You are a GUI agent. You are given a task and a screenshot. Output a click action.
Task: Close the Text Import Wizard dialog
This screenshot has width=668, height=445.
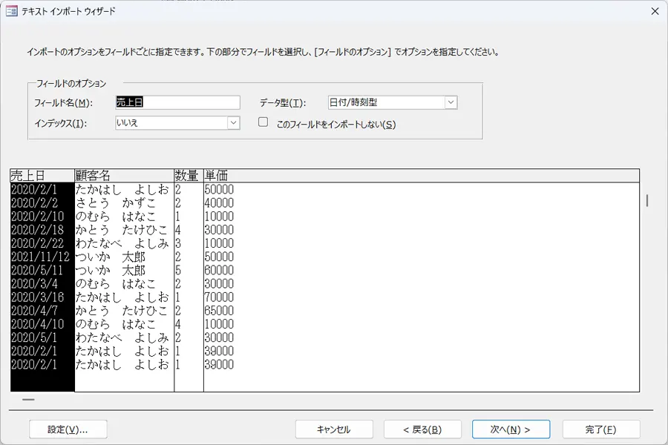coord(654,11)
